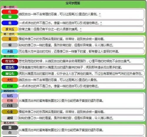
Task: Click the 第三世代 generation header
Action: (x=9, y=56)
